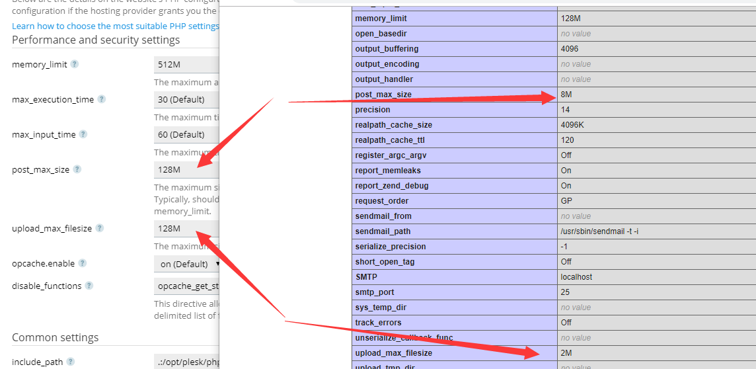Click the sendmail_path value in the phpinfo table
This screenshot has width=756, height=369.
(598, 231)
